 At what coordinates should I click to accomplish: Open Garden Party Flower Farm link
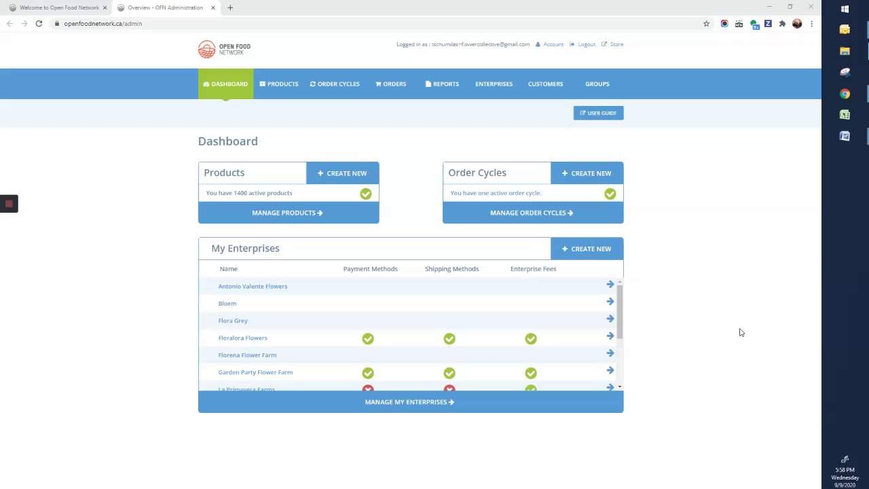click(255, 372)
